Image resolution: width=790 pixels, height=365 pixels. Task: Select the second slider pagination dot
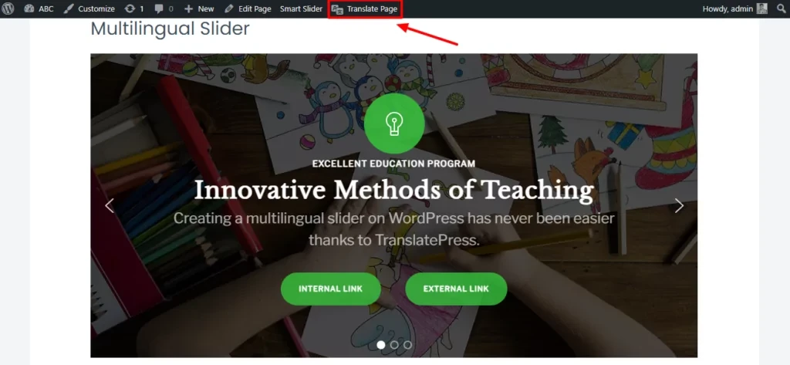coord(394,345)
